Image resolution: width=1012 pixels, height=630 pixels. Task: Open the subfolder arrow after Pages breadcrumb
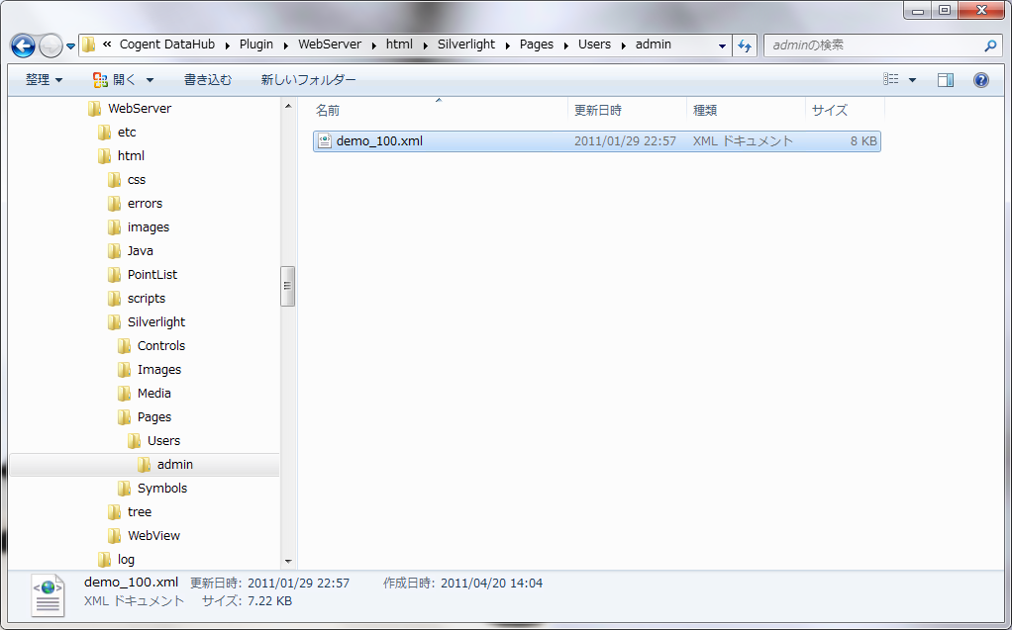566,45
